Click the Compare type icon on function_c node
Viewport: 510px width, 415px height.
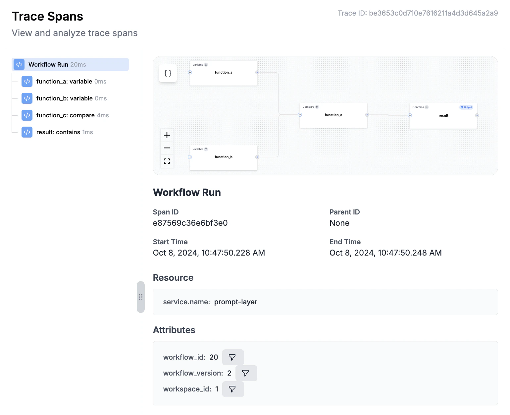click(x=317, y=107)
